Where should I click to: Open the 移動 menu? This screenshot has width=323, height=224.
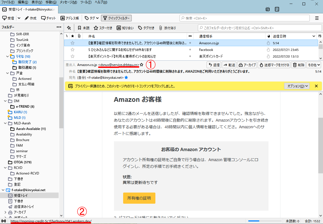point(51,2)
